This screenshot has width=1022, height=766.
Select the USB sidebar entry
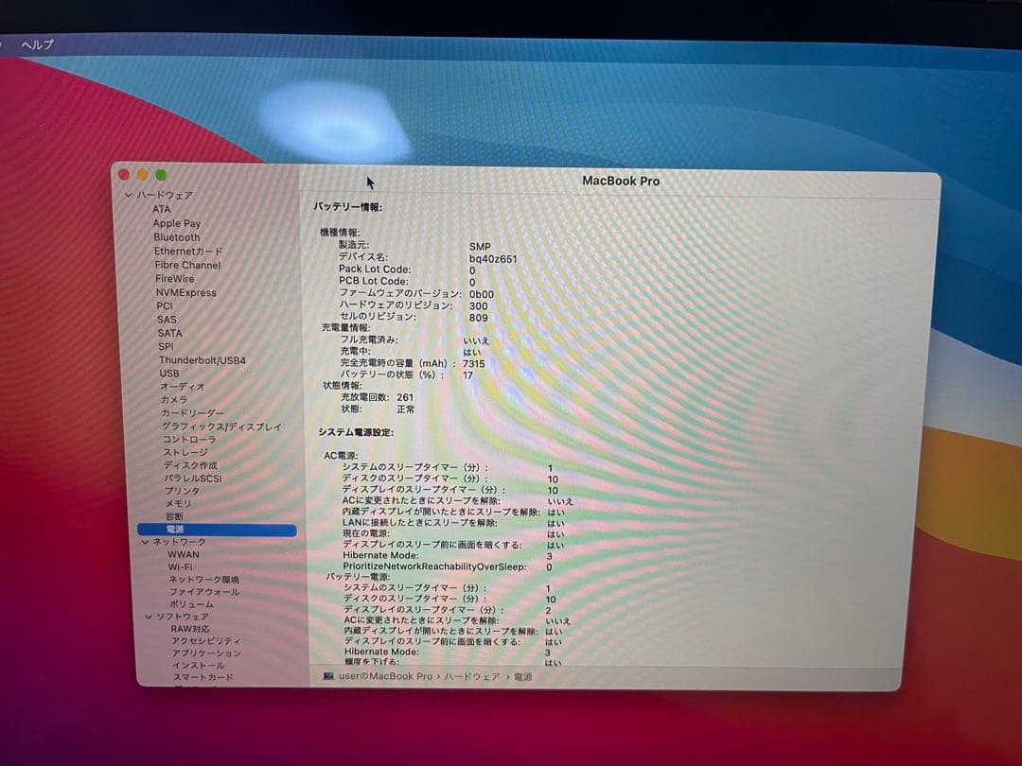click(x=170, y=374)
